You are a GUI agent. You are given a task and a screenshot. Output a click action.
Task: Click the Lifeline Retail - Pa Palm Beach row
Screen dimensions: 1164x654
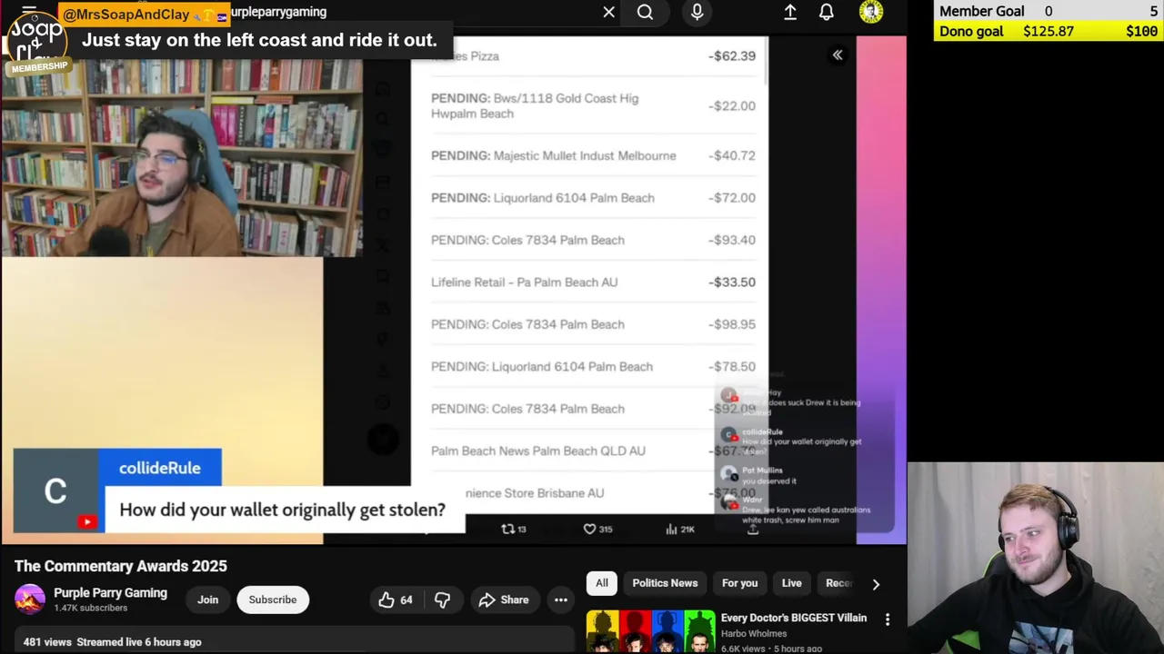[x=593, y=282]
